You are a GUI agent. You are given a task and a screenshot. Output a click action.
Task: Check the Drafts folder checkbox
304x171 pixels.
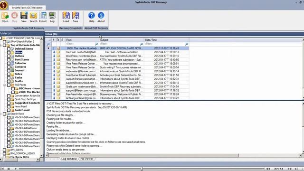(9, 81)
